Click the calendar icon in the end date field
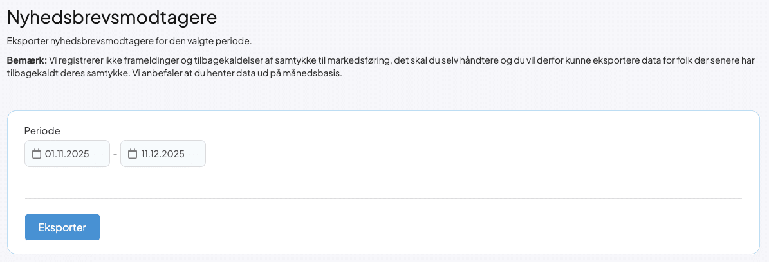Image resolution: width=769 pixels, height=262 pixels. pyautogui.click(x=133, y=154)
